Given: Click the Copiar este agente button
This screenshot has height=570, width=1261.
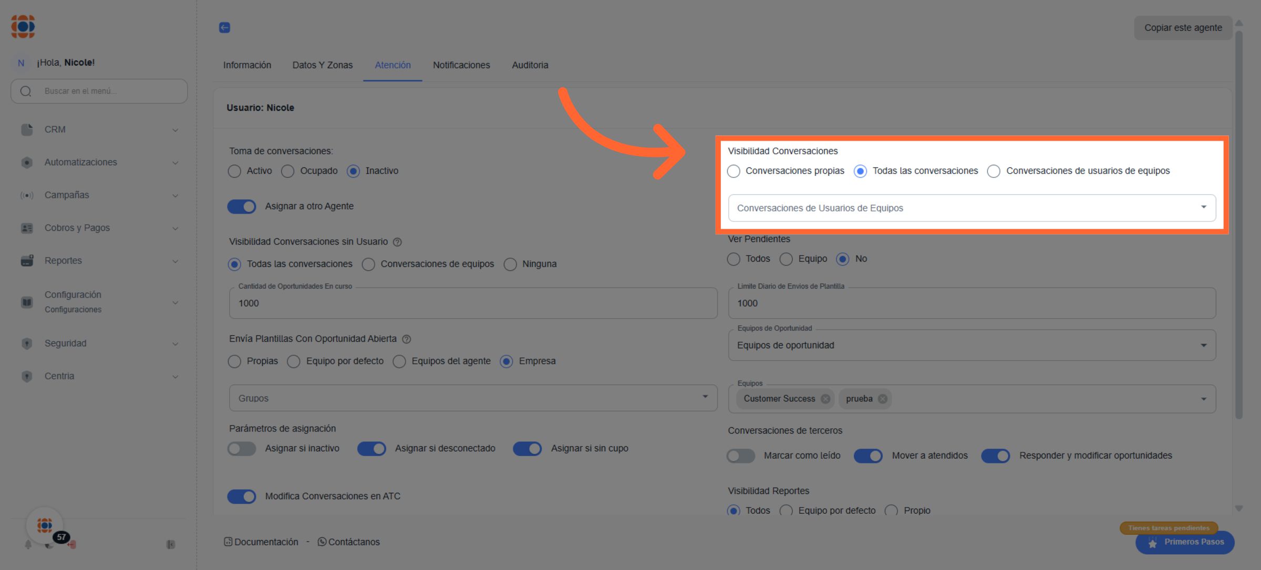Looking at the screenshot, I should [1183, 28].
